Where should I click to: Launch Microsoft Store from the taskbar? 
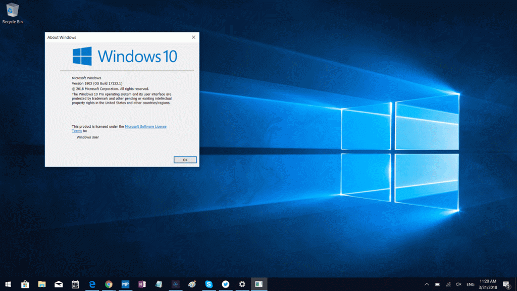pos(25,284)
